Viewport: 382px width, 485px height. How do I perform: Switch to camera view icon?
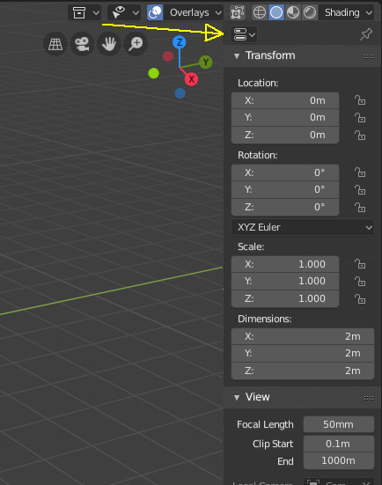[82, 44]
